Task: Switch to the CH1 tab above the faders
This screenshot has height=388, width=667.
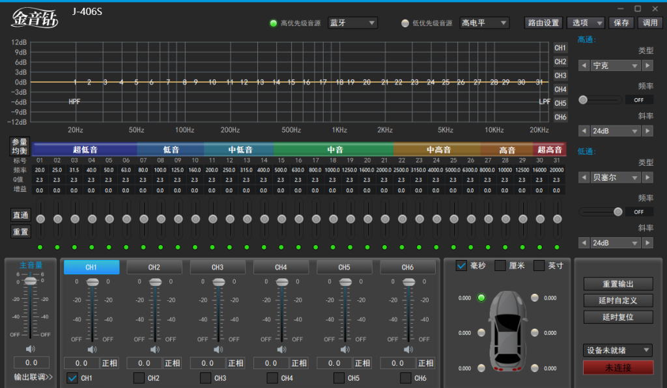Action: (x=91, y=267)
